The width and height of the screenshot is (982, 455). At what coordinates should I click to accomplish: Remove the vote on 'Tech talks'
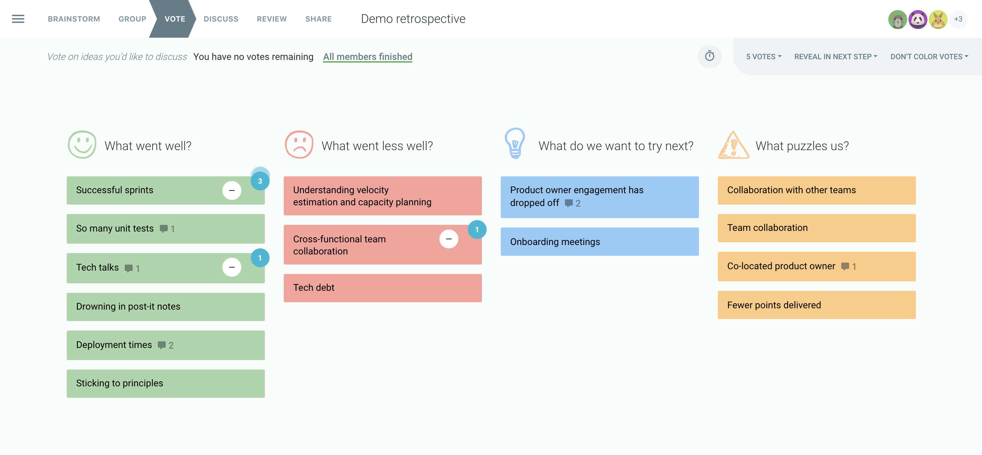click(x=232, y=267)
